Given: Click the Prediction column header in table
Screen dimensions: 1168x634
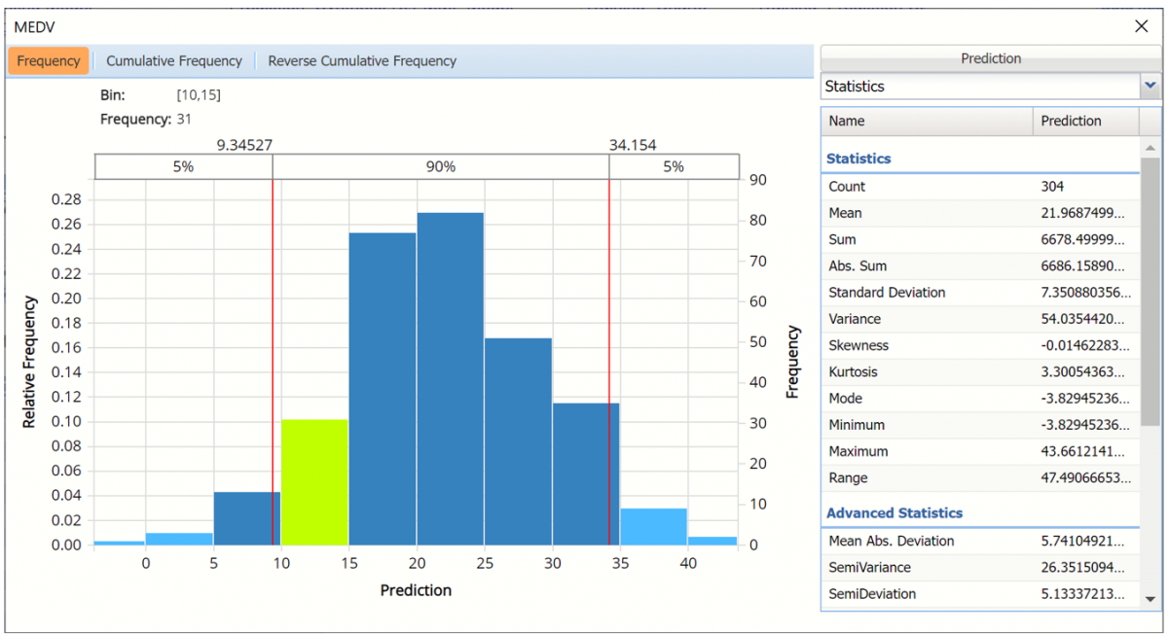Looking at the screenshot, I should point(1084,122).
